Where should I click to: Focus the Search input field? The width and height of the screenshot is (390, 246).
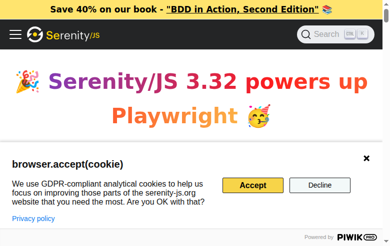point(326,34)
